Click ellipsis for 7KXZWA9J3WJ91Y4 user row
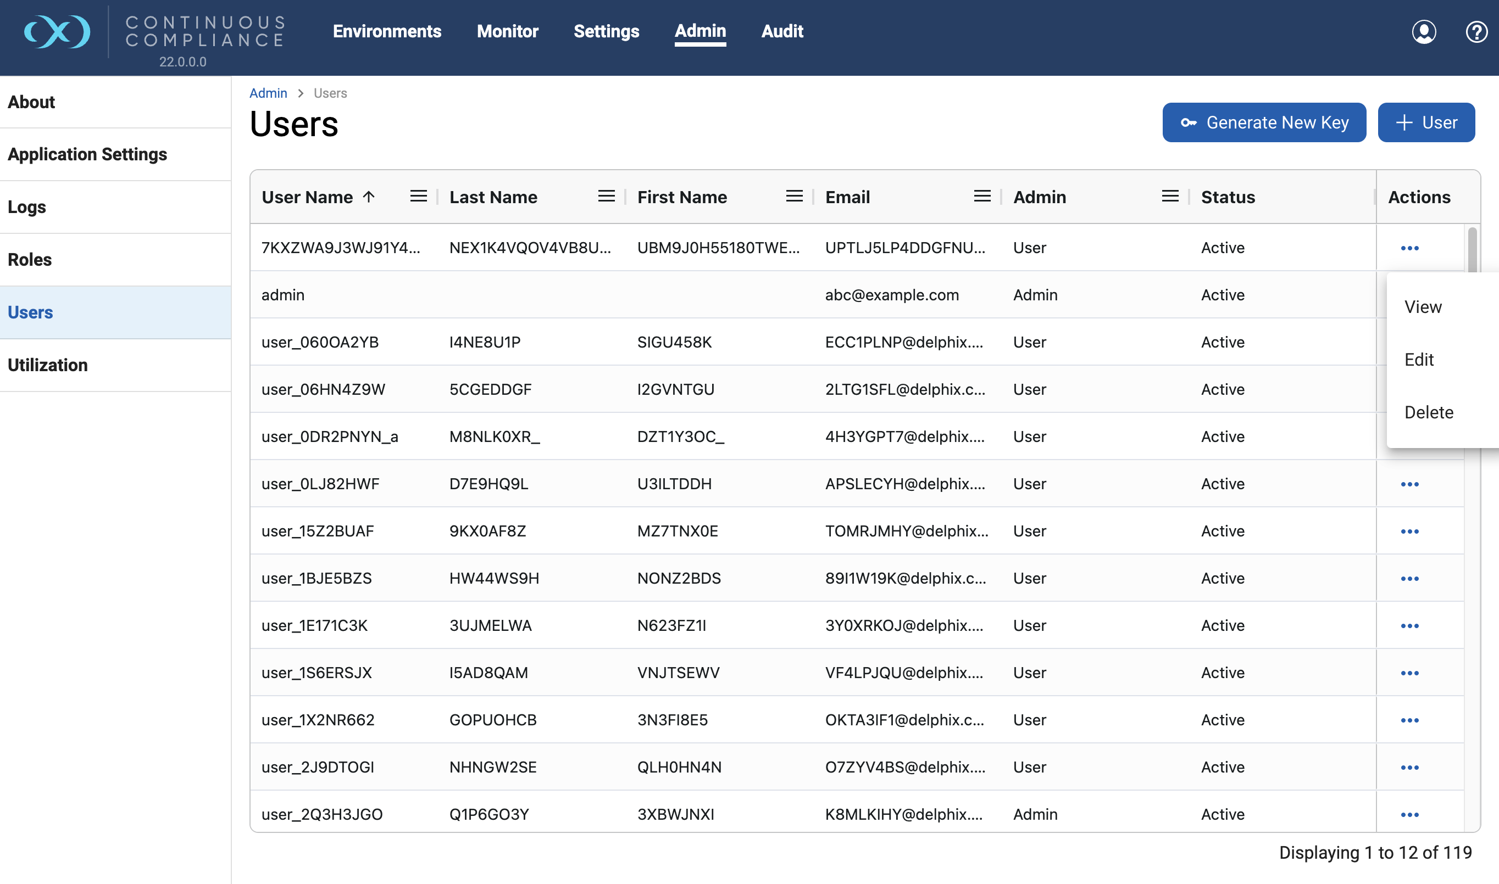This screenshot has width=1499, height=884. 1409,248
